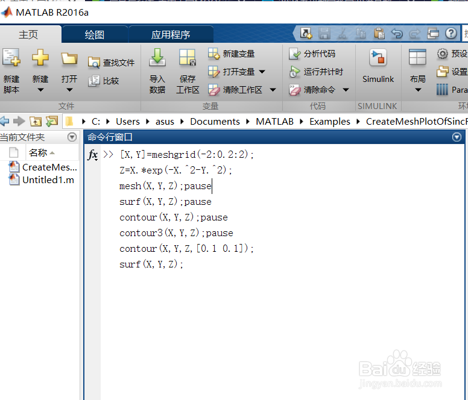Click Set Path (设置) folder icon
Viewport: 468px width, 400px height.
tap(442, 72)
